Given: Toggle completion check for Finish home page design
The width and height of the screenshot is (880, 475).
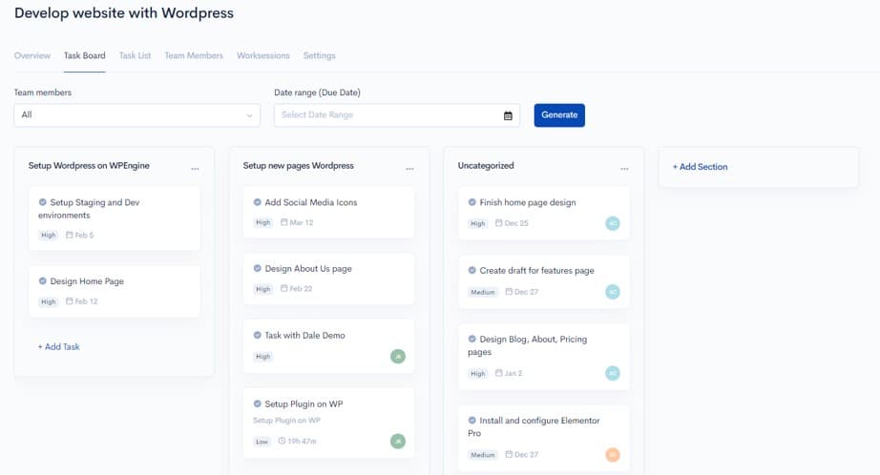Looking at the screenshot, I should coord(472,202).
